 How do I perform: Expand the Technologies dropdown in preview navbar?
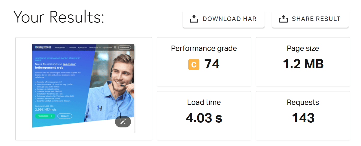pyautogui.click(x=95, y=47)
